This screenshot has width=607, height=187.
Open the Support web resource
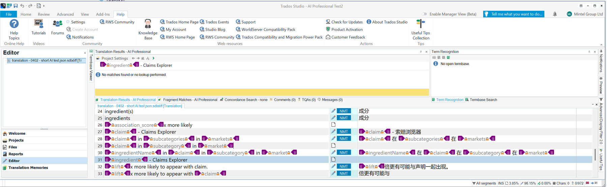(x=245, y=22)
